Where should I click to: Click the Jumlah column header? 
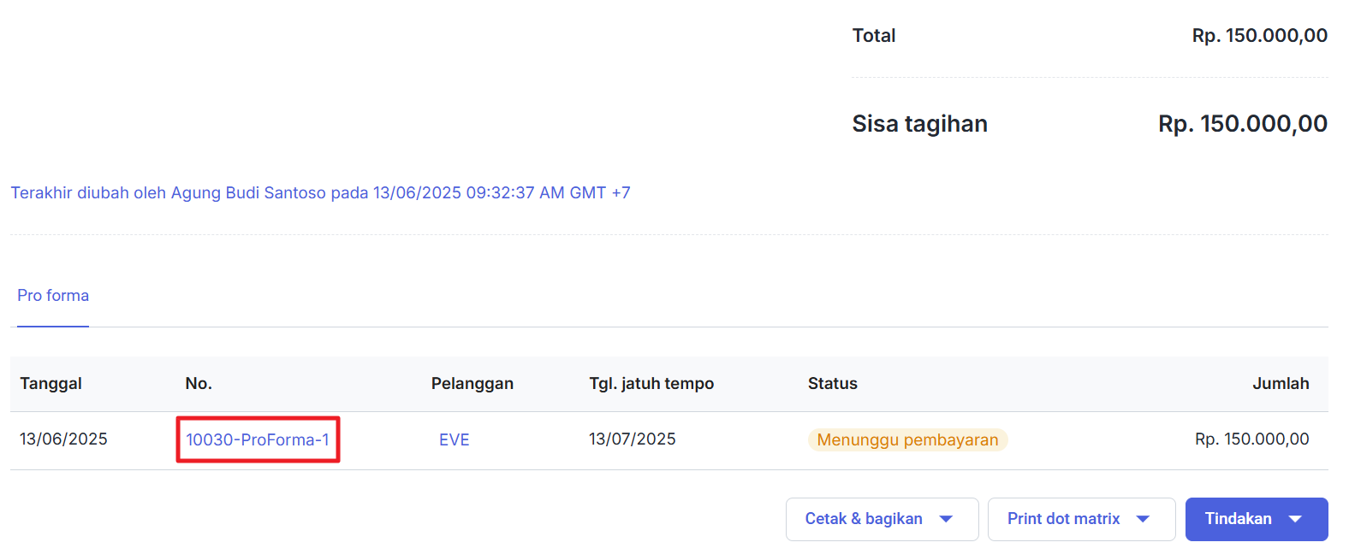(x=1281, y=384)
